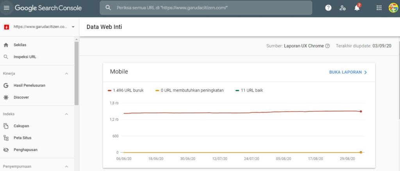Open the users and settings icon
This screenshot has width=400, height=171.
tap(343, 8)
